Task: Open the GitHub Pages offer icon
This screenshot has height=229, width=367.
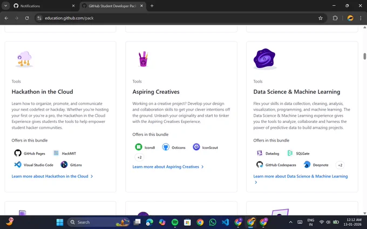Action: (18, 153)
